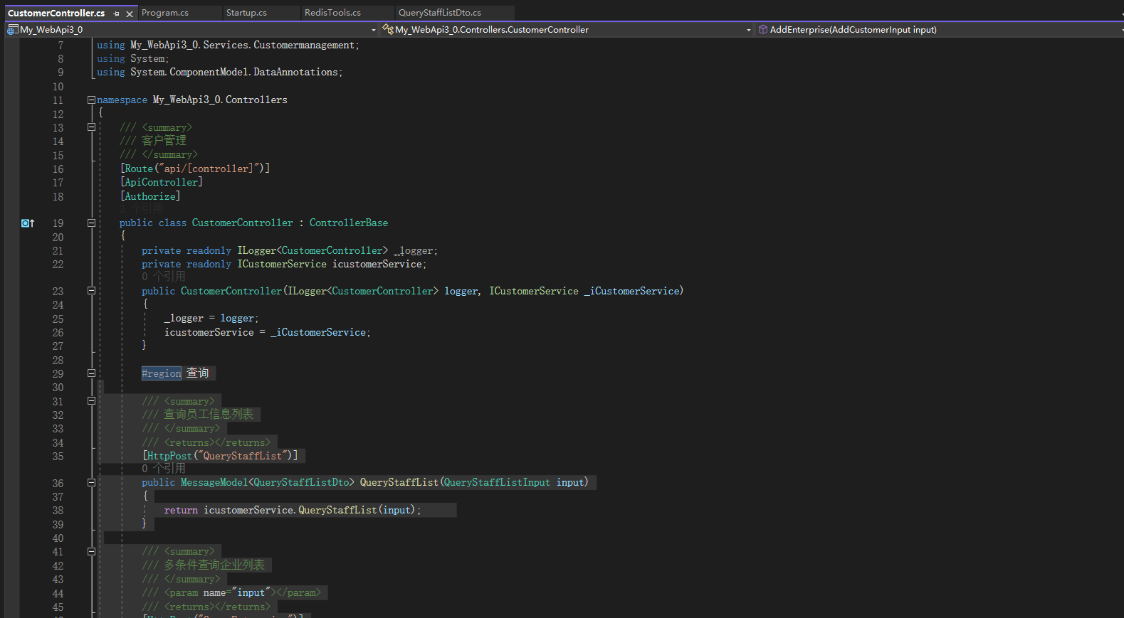Collapse the 客户管理 summary comment on line 13
The image size is (1124, 618).
[91, 127]
